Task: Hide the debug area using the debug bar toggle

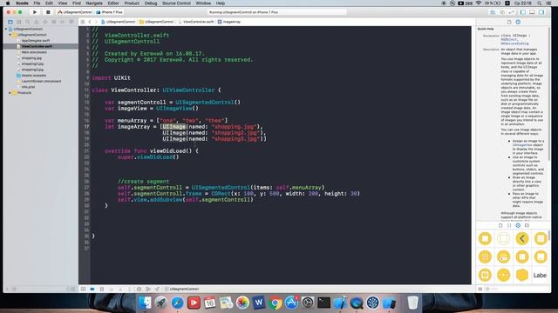Action: click(83, 290)
